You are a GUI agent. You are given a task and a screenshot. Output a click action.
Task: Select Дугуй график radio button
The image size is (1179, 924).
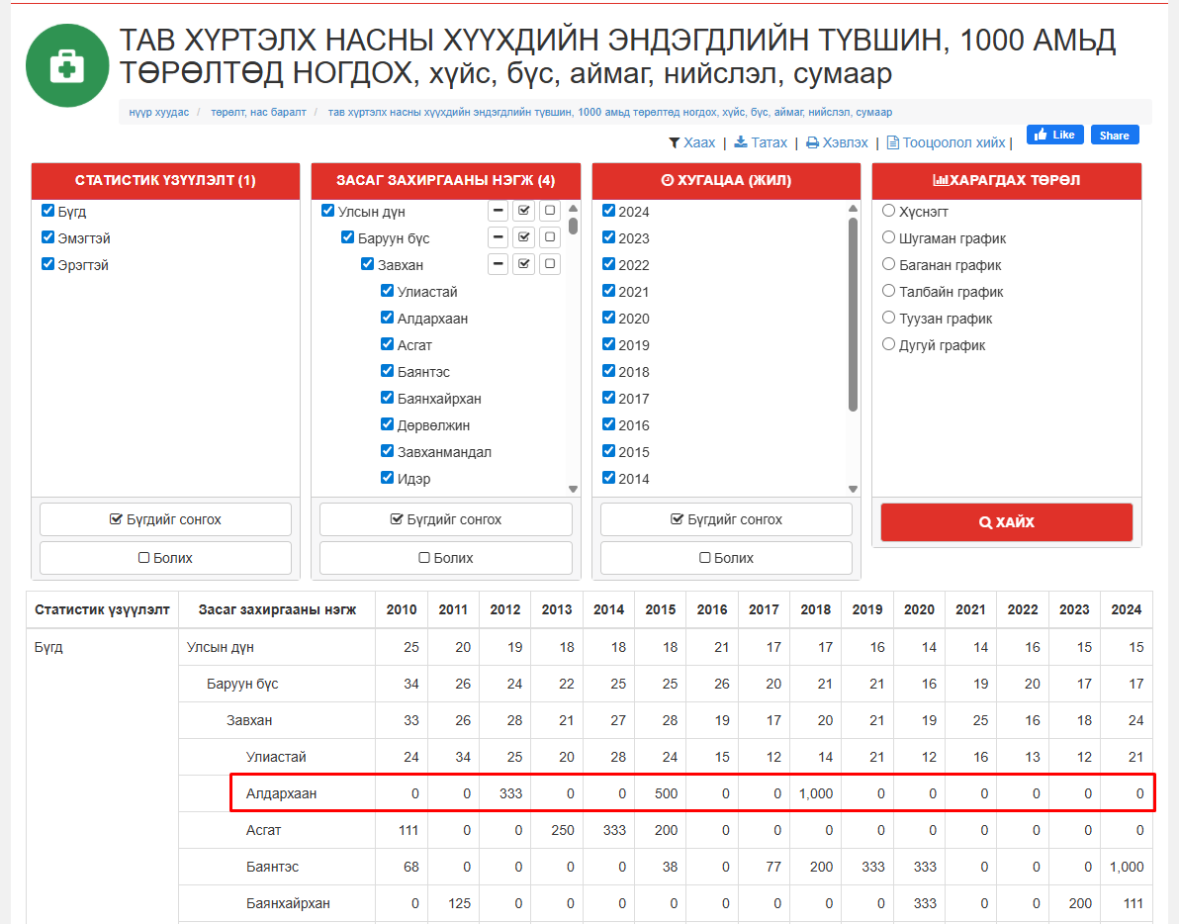point(889,344)
